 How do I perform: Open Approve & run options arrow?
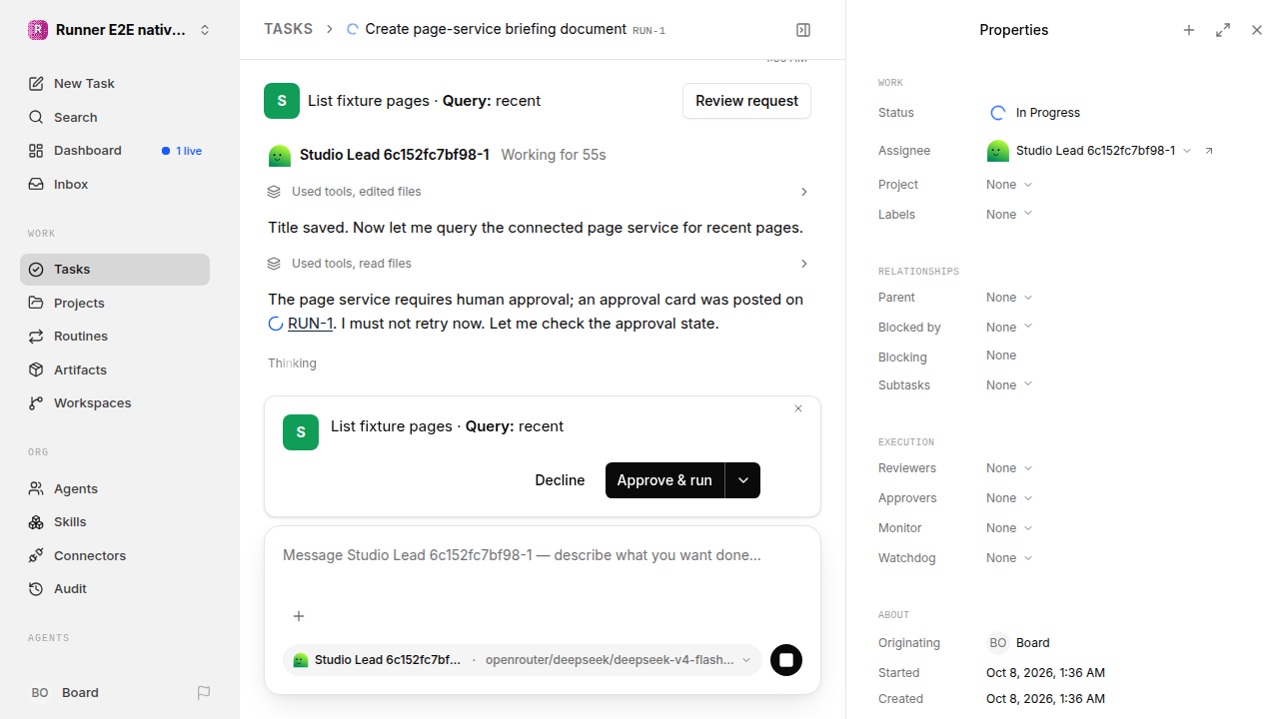click(x=742, y=480)
